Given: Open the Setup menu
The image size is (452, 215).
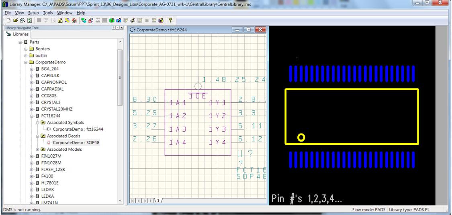Looking at the screenshot, I should coord(33,13).
